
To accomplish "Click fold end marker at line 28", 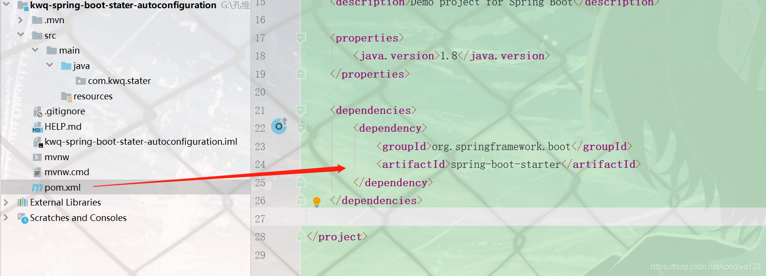I will pyautogui.click(x=301, y=236).
